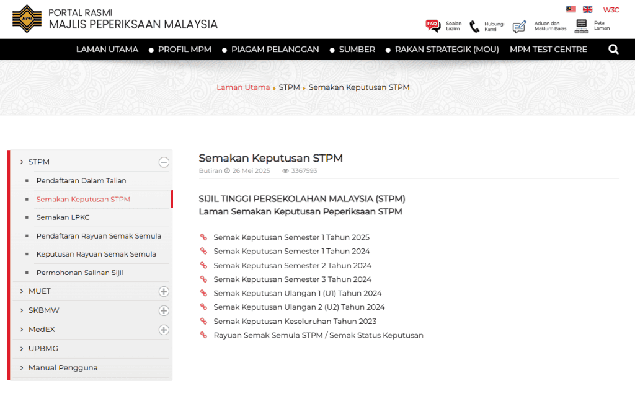Click chain icon beside Ulangan 2 (U2)
Image resolution: width=635 pixels, height=399 pixels.
click(x=203, y=307)
